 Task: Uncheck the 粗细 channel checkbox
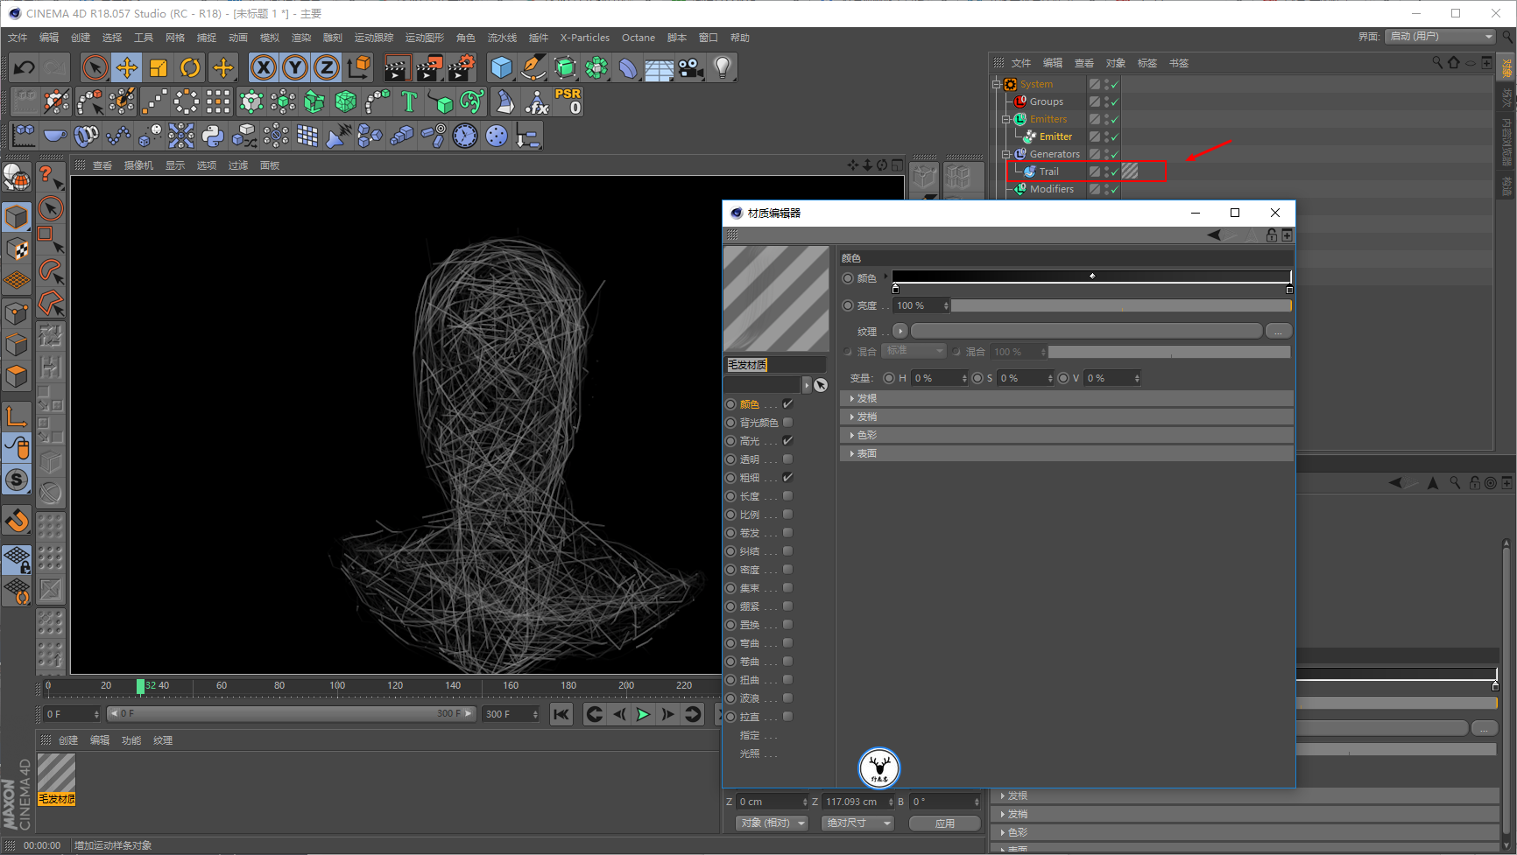tap(787, 478)
